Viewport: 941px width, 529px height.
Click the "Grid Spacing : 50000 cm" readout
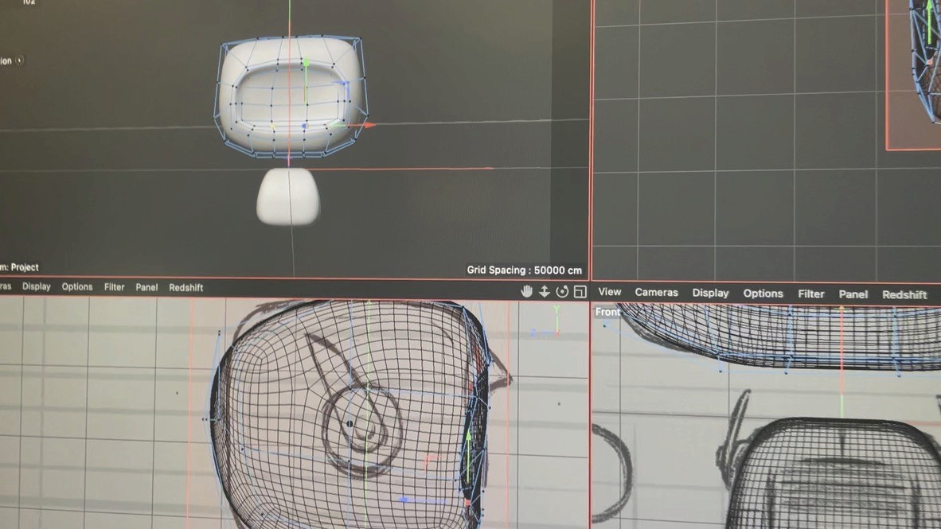tap(525, 270)
